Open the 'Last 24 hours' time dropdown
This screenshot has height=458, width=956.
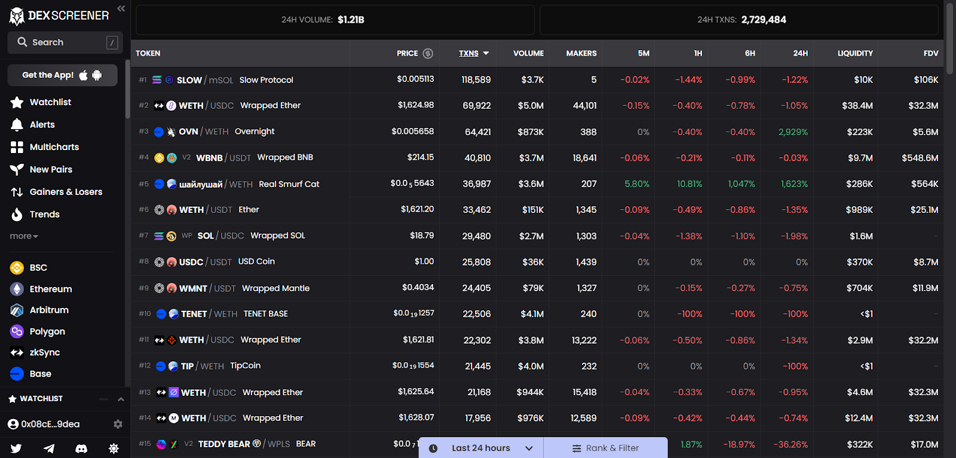[481, 448]
